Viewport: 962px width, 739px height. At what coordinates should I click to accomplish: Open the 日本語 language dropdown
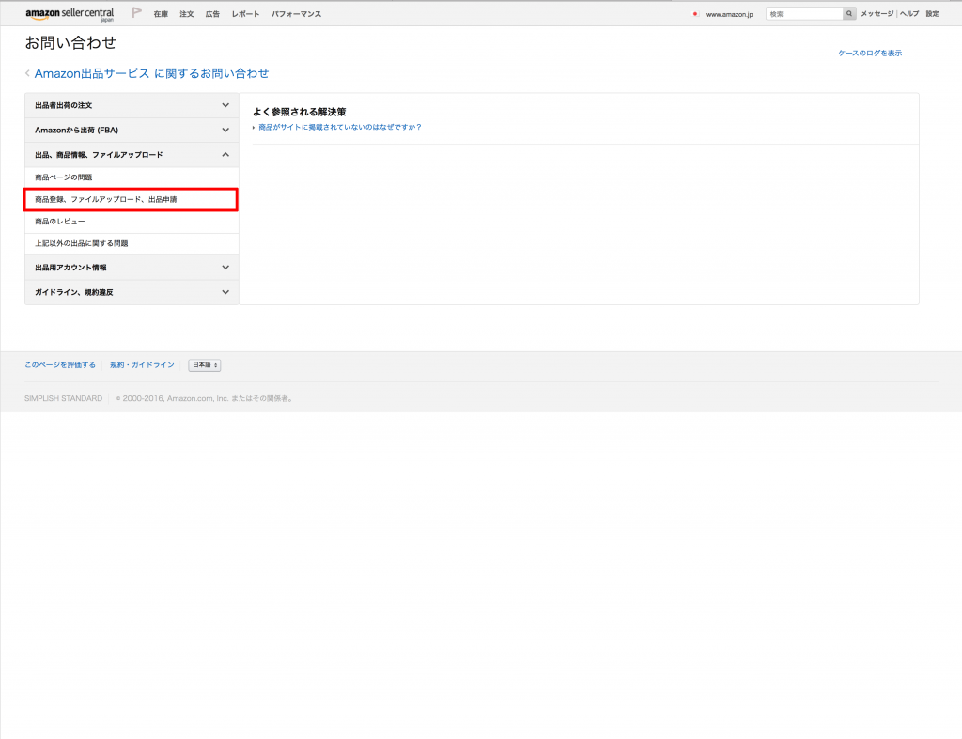[205, 365]
